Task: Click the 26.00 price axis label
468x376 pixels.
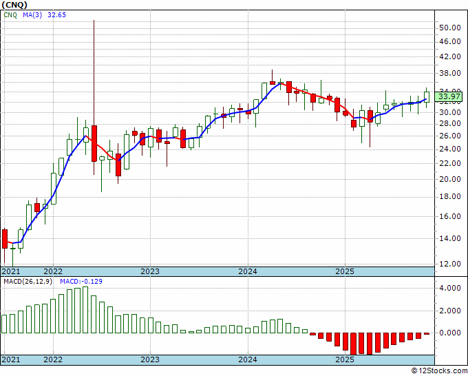Action: (x=450, y=136)
